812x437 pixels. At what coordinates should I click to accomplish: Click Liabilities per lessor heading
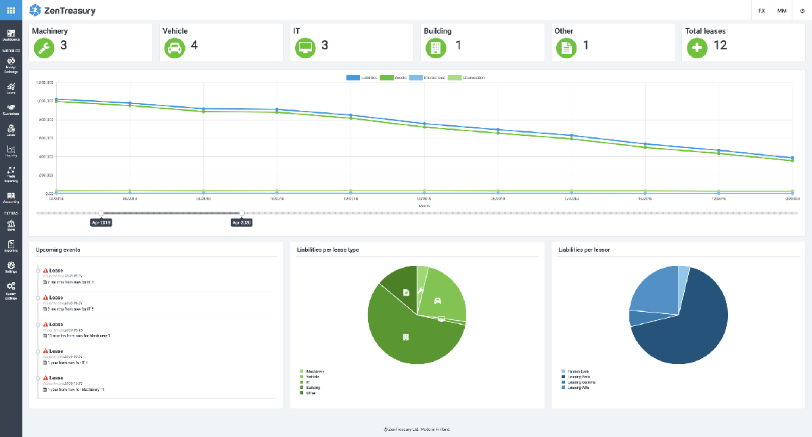pyautogui.click(x=584, y=250)
